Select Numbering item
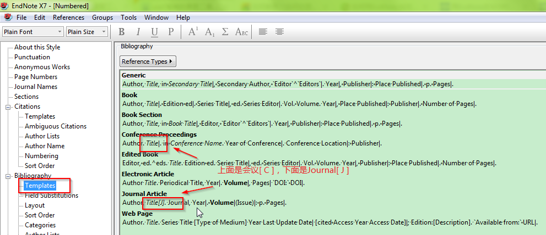 41,156
